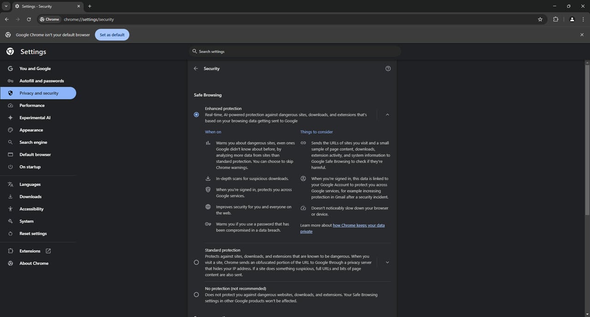This screenshot has width=590, height=317.
Task: Reload the page with the refresh icon
Action: pyautogui.click(x=29, y=19)
